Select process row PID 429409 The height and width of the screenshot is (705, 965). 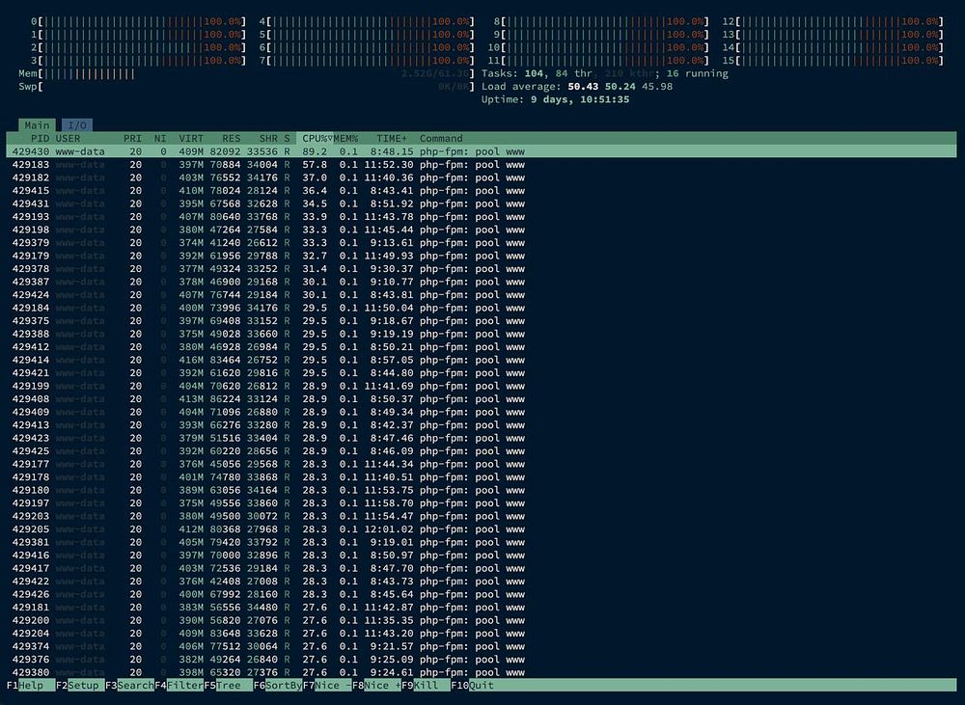coord(482,412)
